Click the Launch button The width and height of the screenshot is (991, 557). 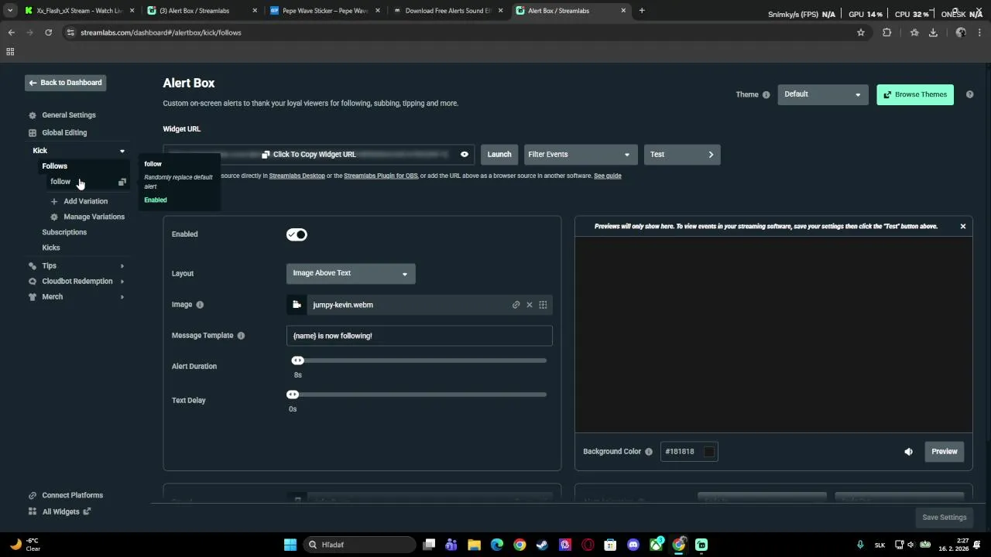pos(499,155)
